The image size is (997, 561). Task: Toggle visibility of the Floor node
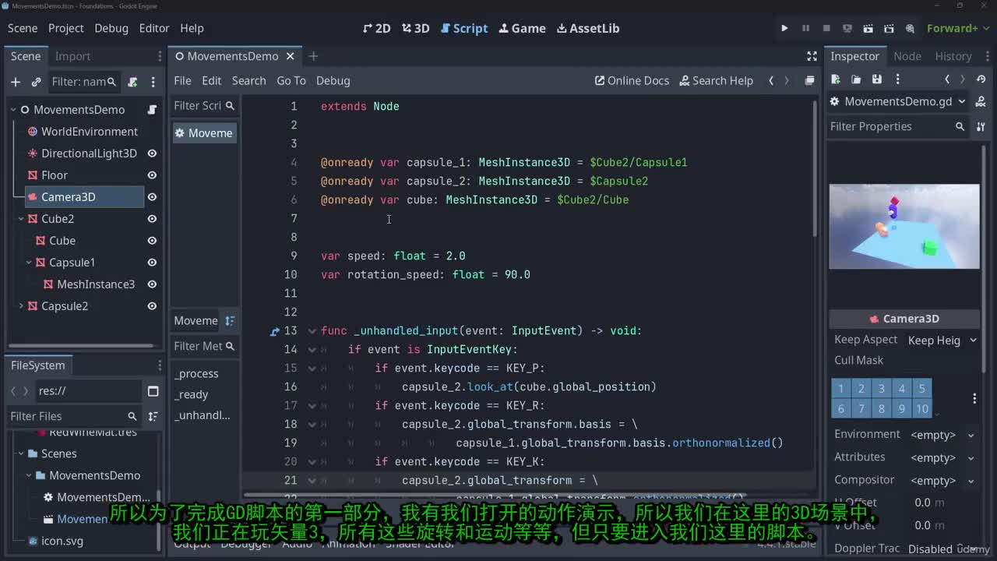point(152,175)
